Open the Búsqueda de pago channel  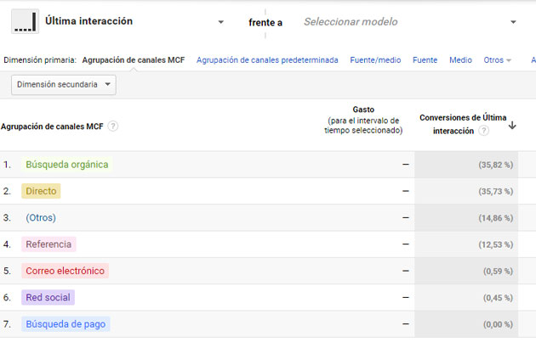(66, 323)
